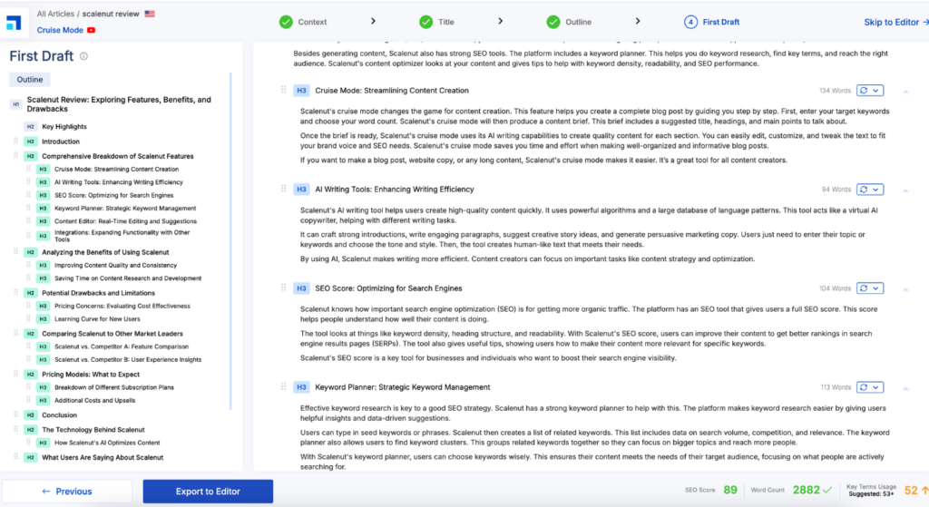This screenshot has height=507, width=929.
Task: Click outline drag handle beside Conclusion
Action: click(16, 414)
